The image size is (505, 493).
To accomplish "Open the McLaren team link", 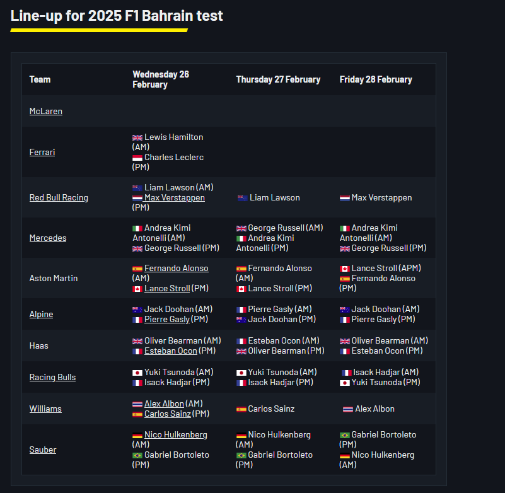I will 46,111.
